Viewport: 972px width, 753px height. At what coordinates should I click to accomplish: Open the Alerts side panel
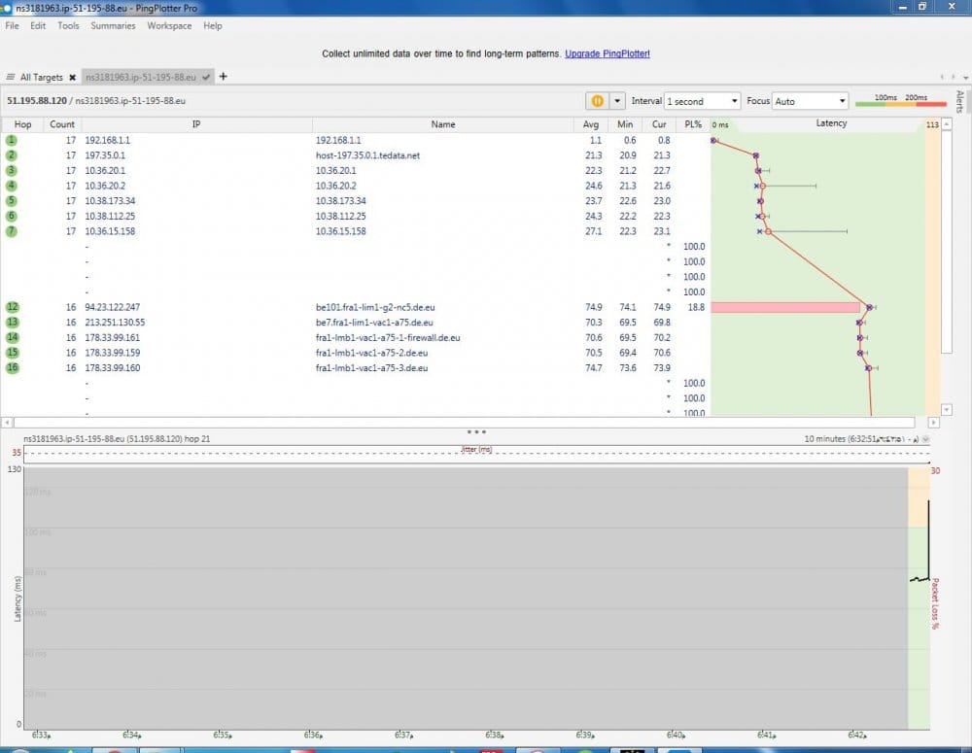960,102
